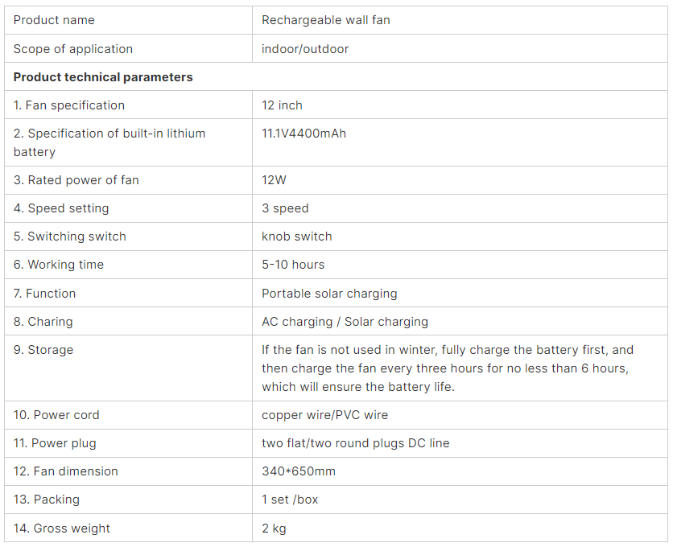The width and height of the screenshot is (673, 547).
Task: Select the 'Rechargeable wall fan' text
Action: click(326, 20)
